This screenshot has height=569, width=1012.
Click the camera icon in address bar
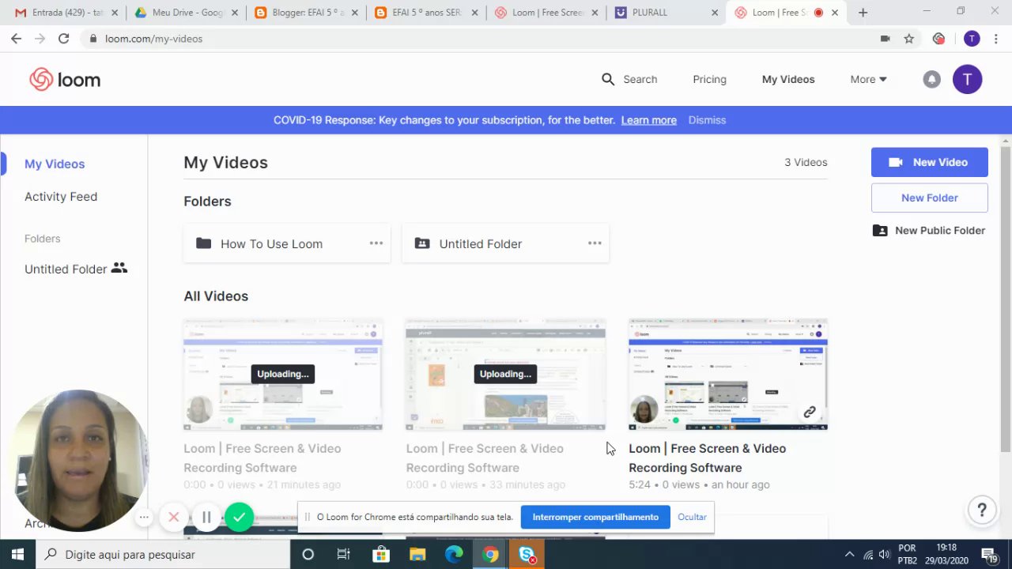885,38
